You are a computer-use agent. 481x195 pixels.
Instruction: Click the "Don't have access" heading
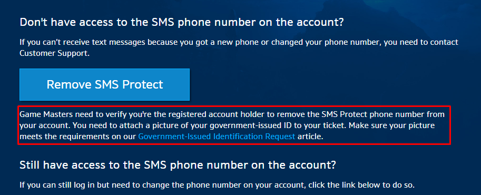tap(181, 23)
